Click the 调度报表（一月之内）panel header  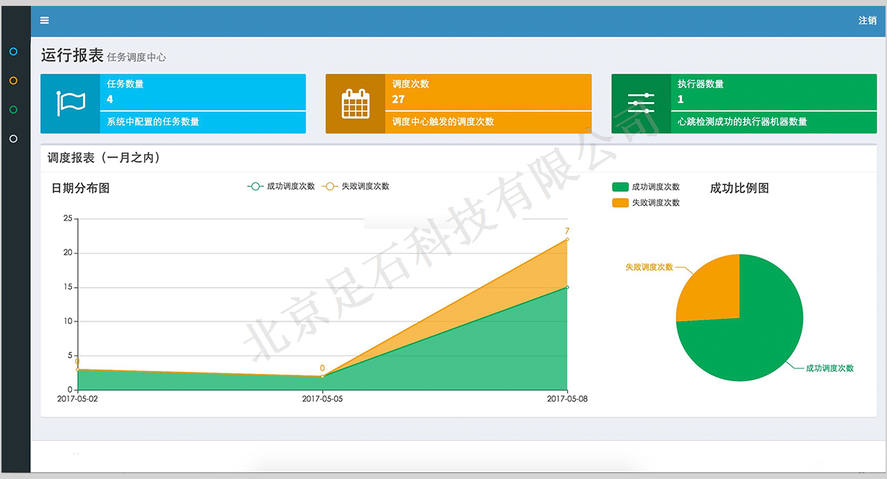click(104, 157)
